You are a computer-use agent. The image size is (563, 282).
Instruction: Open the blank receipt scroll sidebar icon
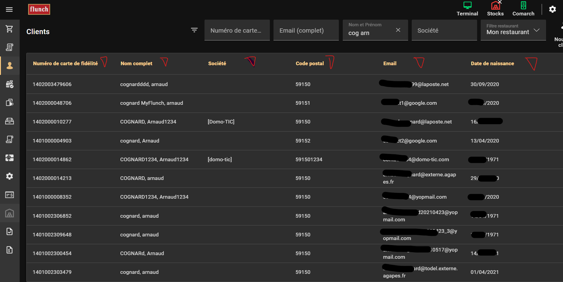[x=10, y=139]
